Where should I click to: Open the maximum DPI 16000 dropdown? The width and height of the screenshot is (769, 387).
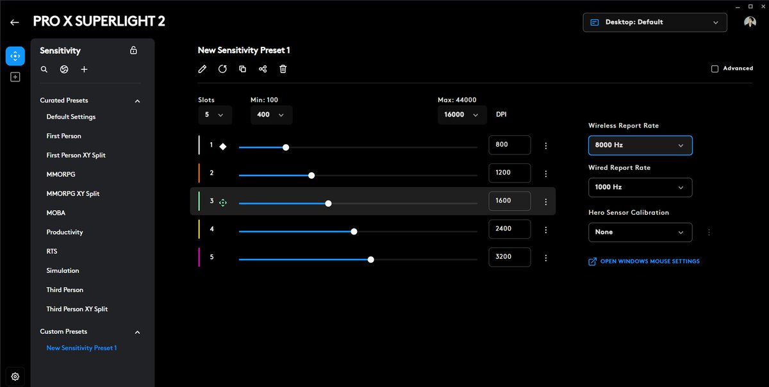tap(461, 115)
